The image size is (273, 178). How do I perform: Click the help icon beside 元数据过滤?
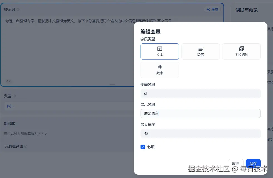coord(26,146)
